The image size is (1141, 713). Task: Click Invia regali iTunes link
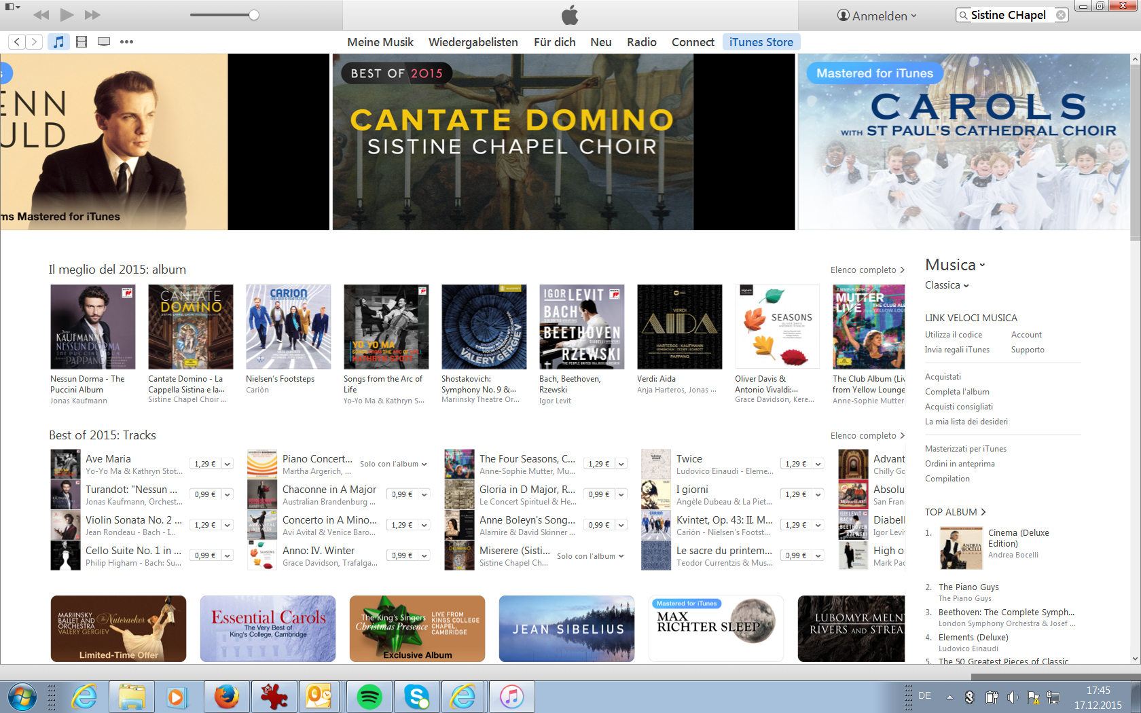pos(957,350)
